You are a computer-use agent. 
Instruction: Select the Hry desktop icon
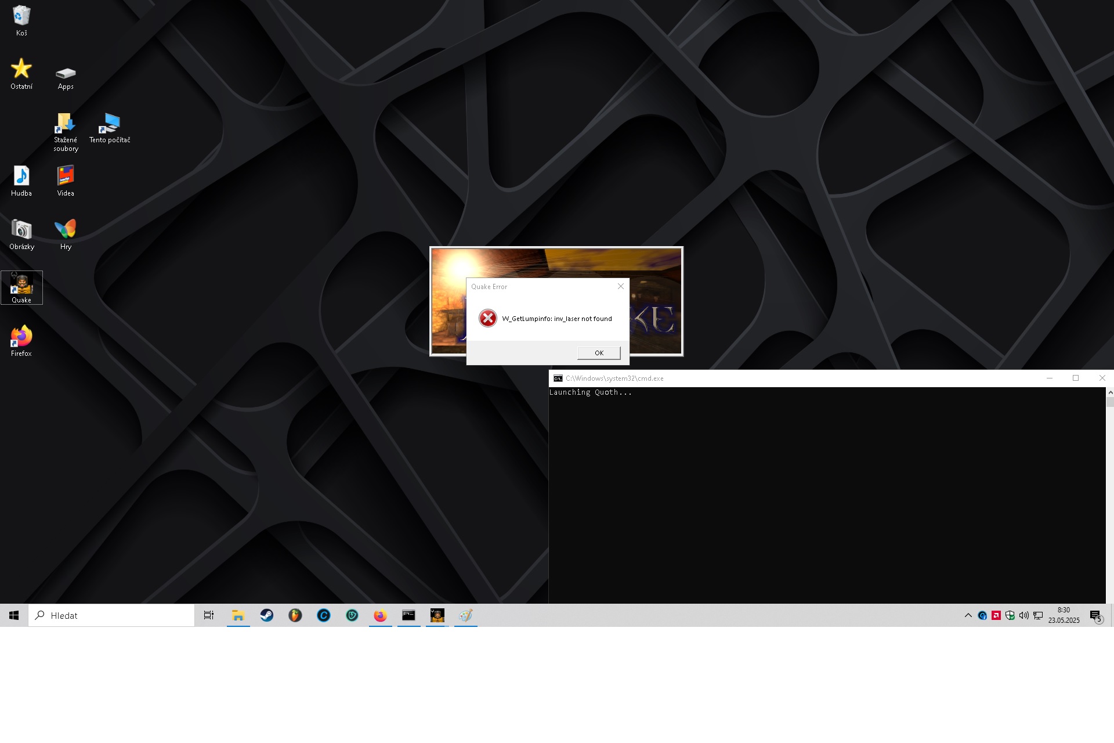[x=66, y=235]
